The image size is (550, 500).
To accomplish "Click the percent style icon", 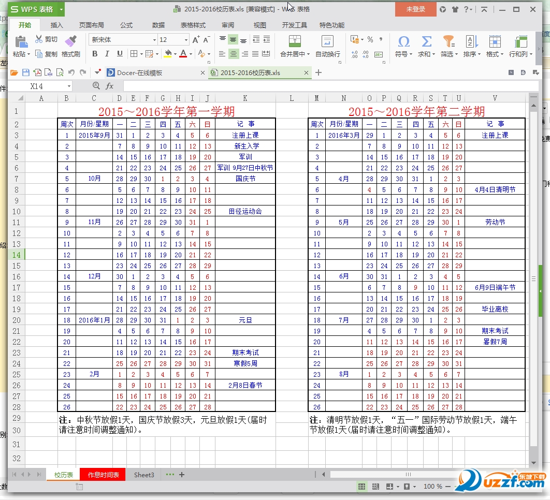I will [370, 40].
